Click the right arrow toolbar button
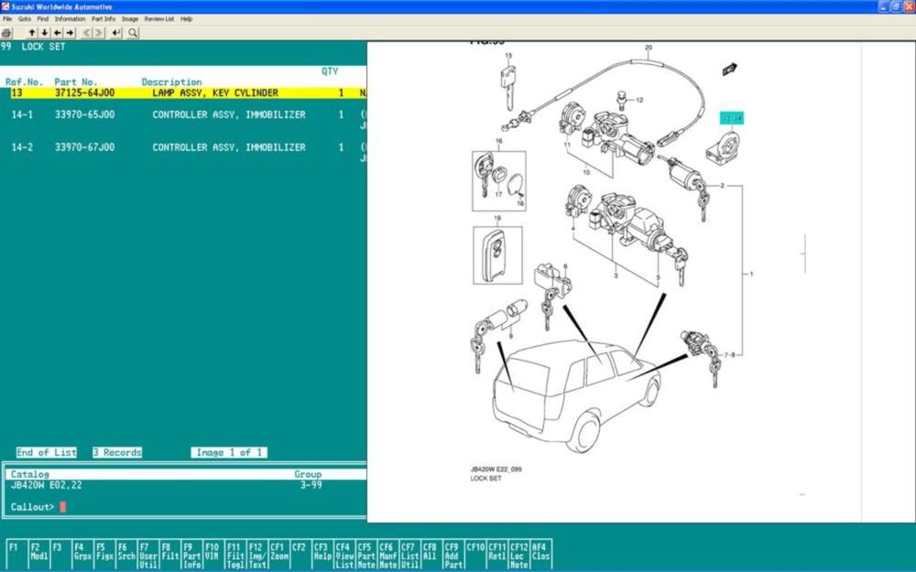 pos(70,33)
